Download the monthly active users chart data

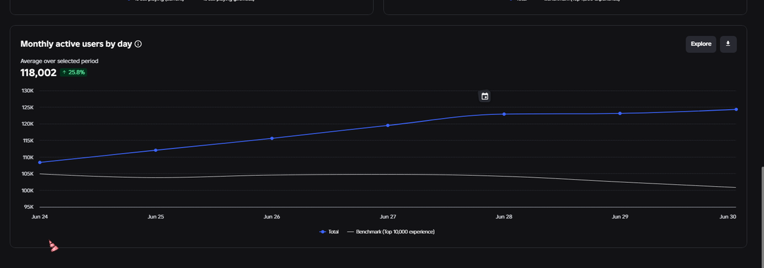coord(728,44)
